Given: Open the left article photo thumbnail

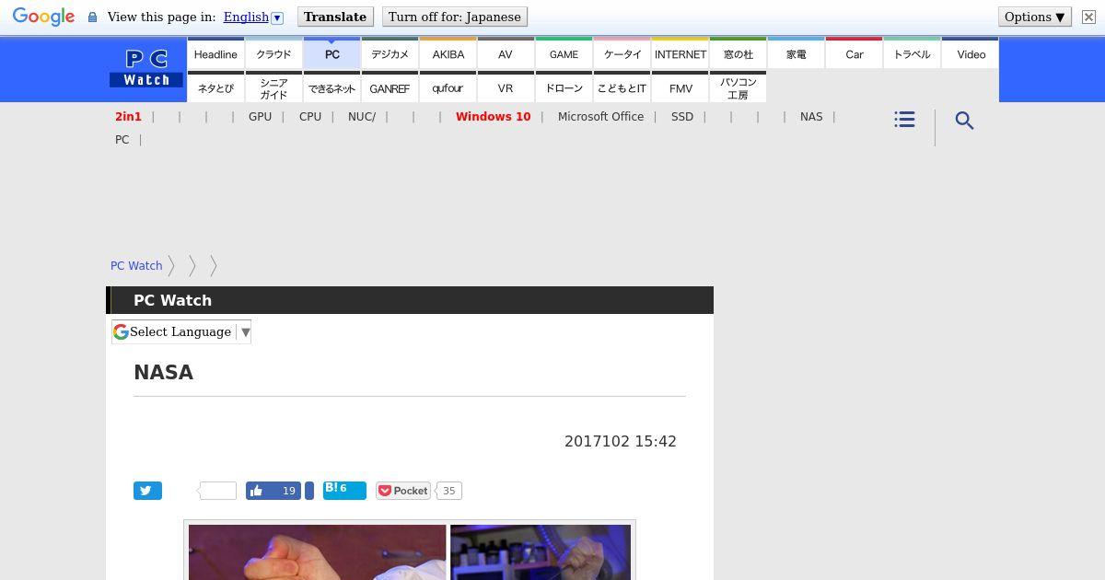Looking at the screenshot, I should 317,552.
